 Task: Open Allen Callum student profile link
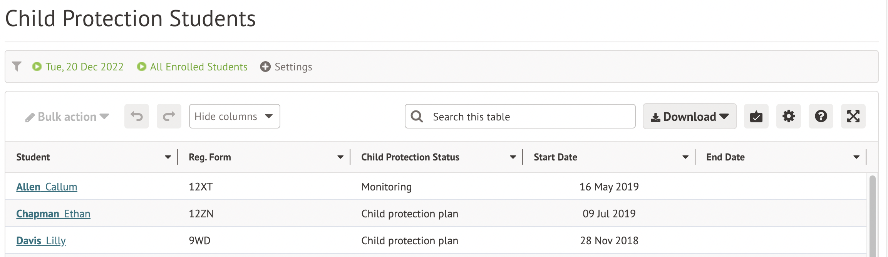tap(47, 187)
